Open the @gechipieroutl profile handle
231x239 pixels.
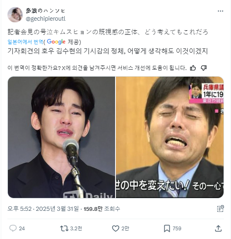pyautogui.click(x=46, y=19)
